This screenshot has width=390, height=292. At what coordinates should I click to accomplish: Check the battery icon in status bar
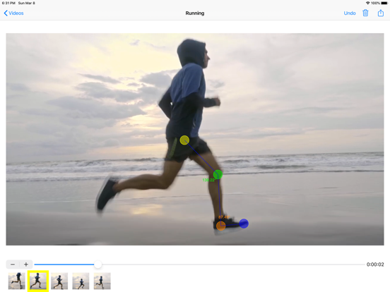pyautogui.click(x=384, y=3)
